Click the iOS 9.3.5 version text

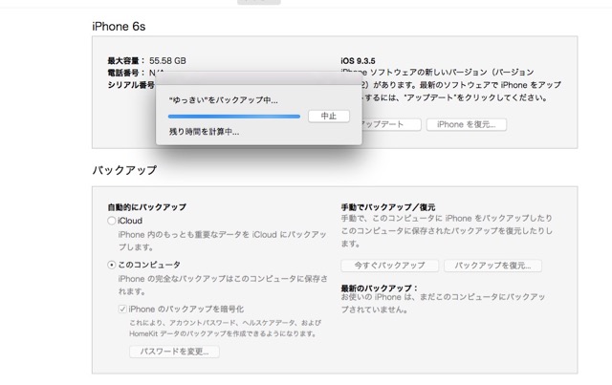point(358,61)
